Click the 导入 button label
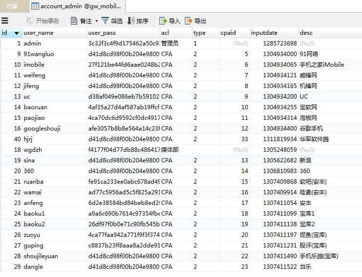Image resolution: width=362 pixels, height=277 pixels. (175, 21)
